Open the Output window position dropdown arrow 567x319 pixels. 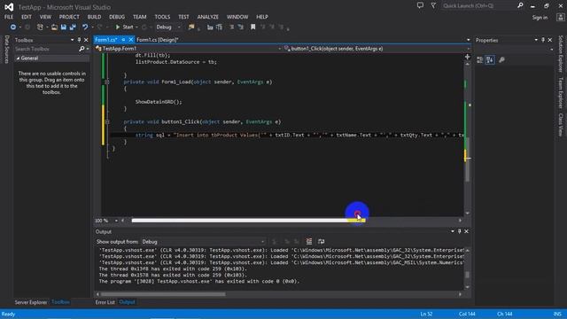pyautogui.click(x=453, y=231)
